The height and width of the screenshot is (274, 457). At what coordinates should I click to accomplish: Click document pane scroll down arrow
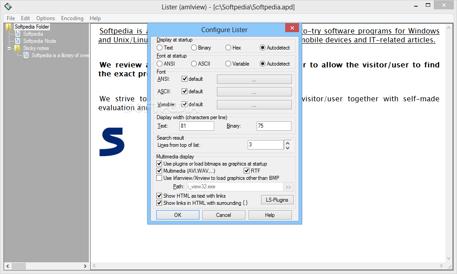click(x=449, y=258)
